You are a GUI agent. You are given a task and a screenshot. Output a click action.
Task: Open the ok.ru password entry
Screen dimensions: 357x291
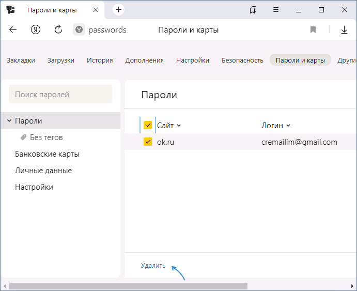point(165,142)
